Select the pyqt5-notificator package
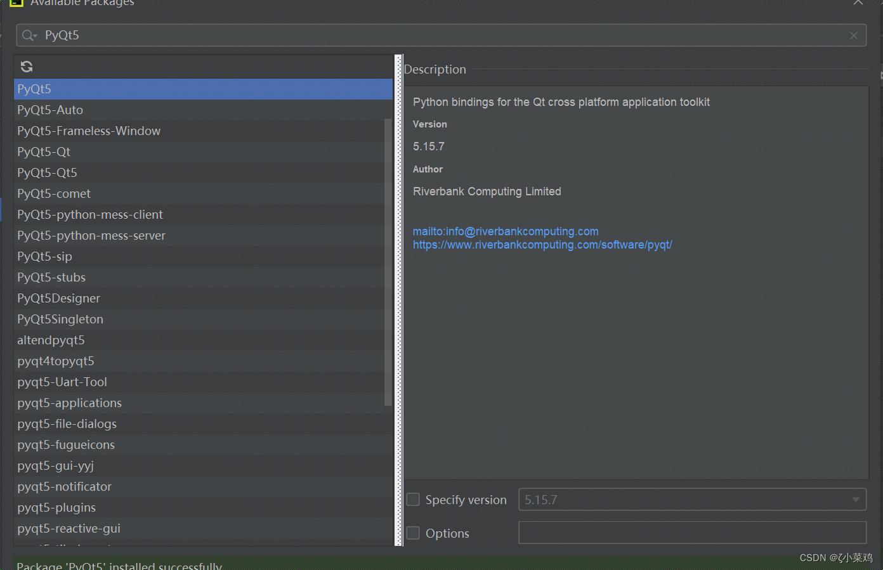 click(203, 486)
